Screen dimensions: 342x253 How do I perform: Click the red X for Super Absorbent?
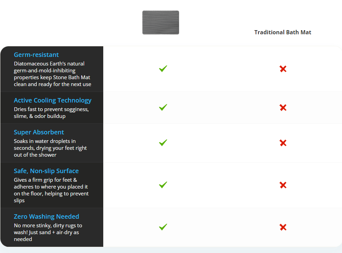click(x=283, y=143)
